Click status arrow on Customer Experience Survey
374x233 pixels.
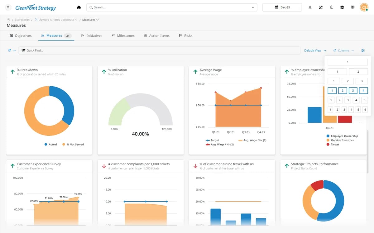pos(12,166)
